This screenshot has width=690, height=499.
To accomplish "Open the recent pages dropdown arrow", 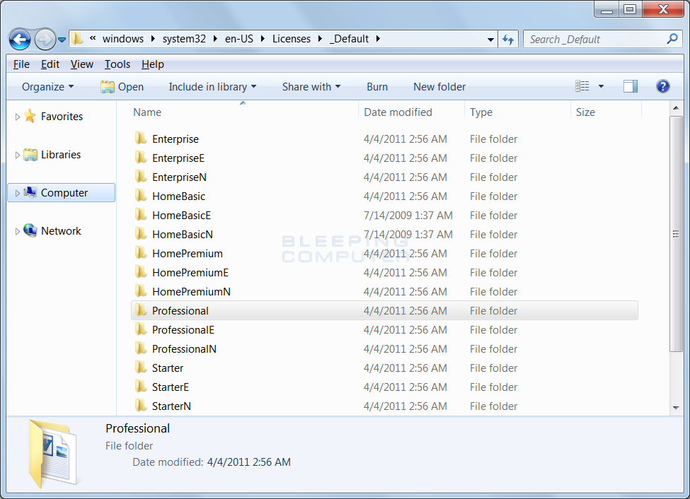I will (x=62, y=40).
